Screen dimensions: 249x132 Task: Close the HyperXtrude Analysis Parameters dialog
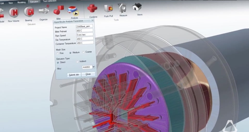(x=93, y=20)
